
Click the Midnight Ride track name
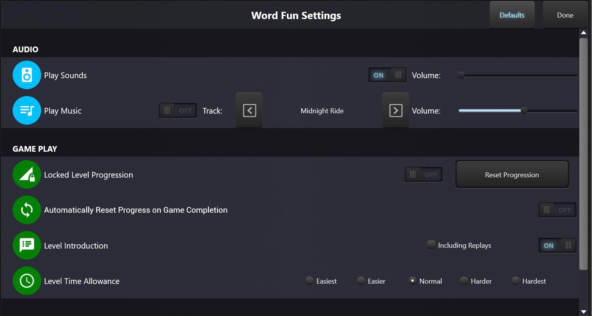click(x=322, y=111)
